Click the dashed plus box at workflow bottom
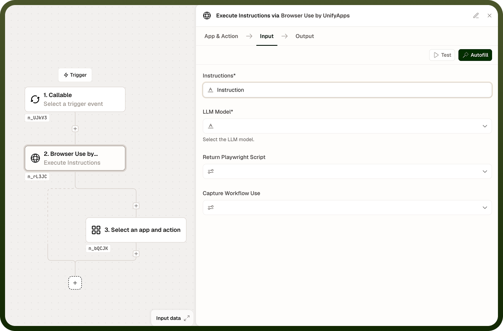 click(75, 283)
